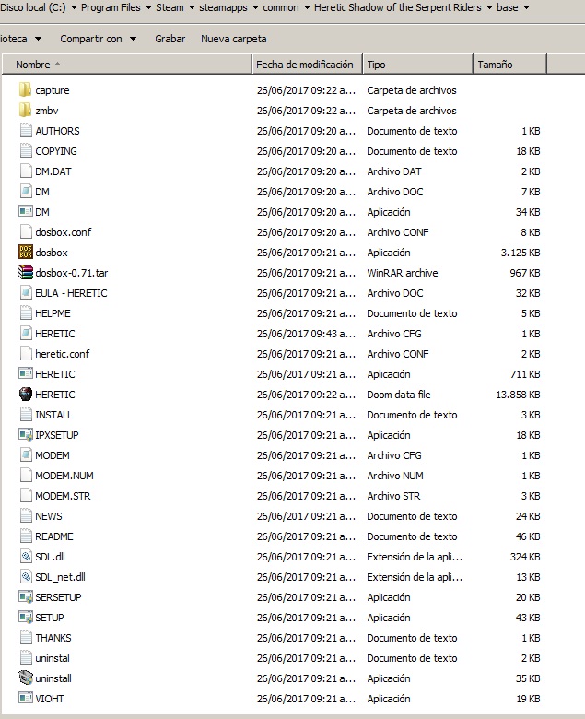
Task: Click the uninstall application icon
Action: (26, 678)
